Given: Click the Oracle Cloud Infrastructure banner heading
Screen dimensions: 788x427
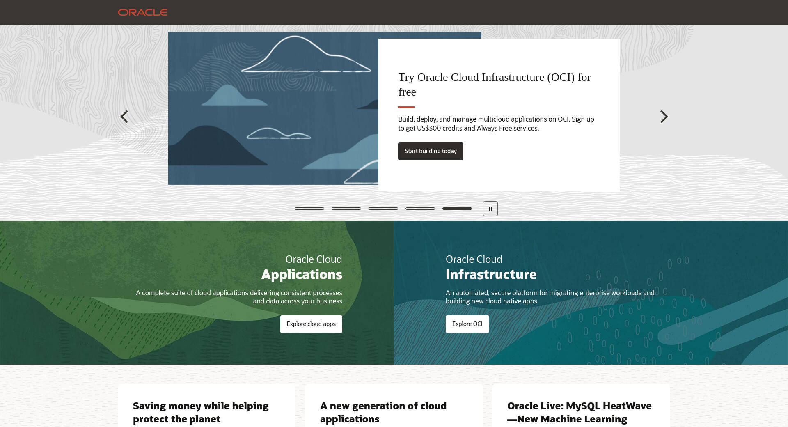Looking at the screenshot, I should click(491, 267).
